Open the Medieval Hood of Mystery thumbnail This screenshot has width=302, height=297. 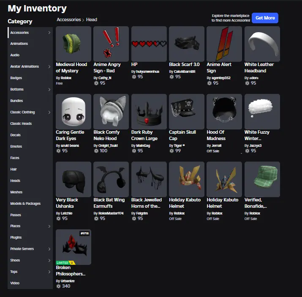point(73,44)
